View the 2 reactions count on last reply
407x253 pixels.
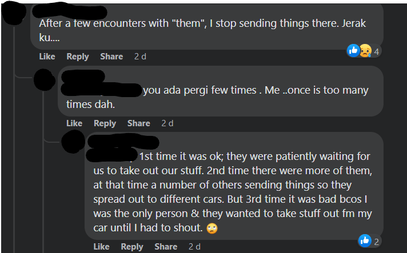pos(377,242)
